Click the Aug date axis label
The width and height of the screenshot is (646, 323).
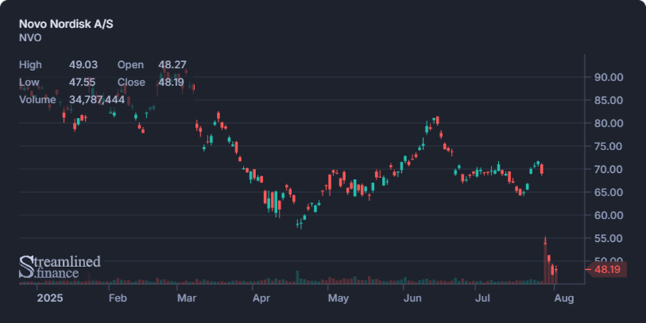point(564,298)
